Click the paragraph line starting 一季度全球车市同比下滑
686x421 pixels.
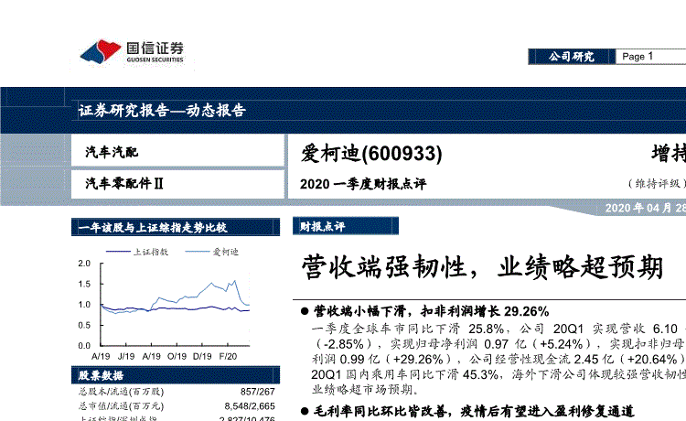click(498, 329)
